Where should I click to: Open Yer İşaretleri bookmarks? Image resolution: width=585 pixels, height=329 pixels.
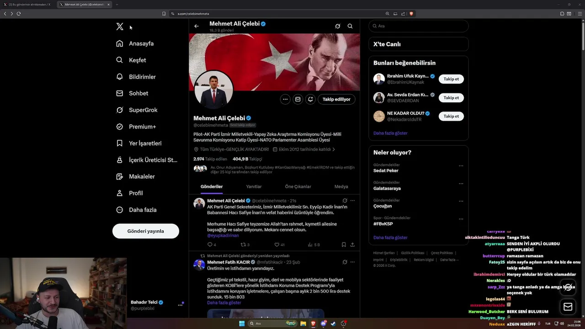click(138, 143)
